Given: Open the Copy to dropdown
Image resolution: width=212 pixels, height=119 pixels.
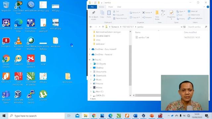Looking at the screenshot, I should (134, 18).
